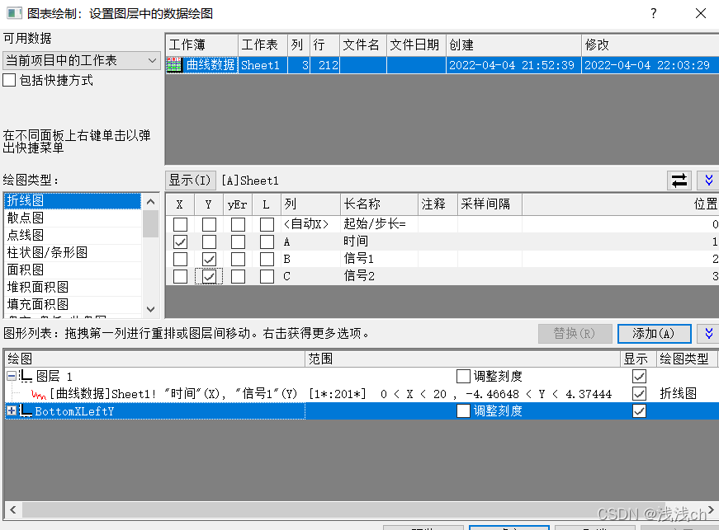The image size is (719, 530).
Task: Open the 当前项目中的工作表 dropdown
Action: click(81, 60)
